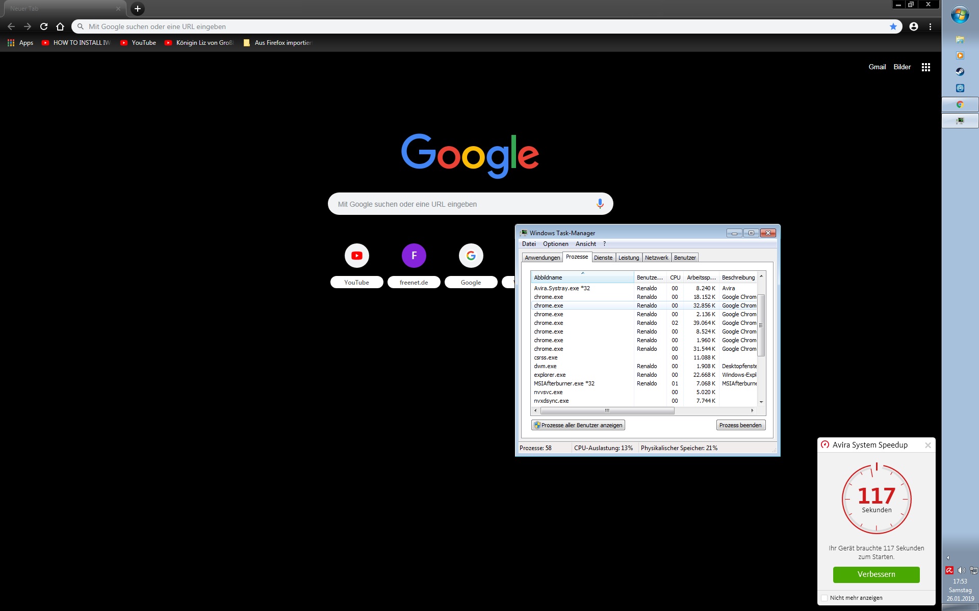The width and height of the screenshot is (979, 611).
Task: Tick the 'Nicht mehr anzeigen' checkbox
Action: pyautogui.click(x=824, y=598)
